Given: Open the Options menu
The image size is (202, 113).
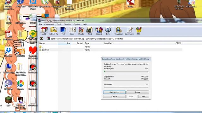Looking at the screenshot, I should (77, 24).
